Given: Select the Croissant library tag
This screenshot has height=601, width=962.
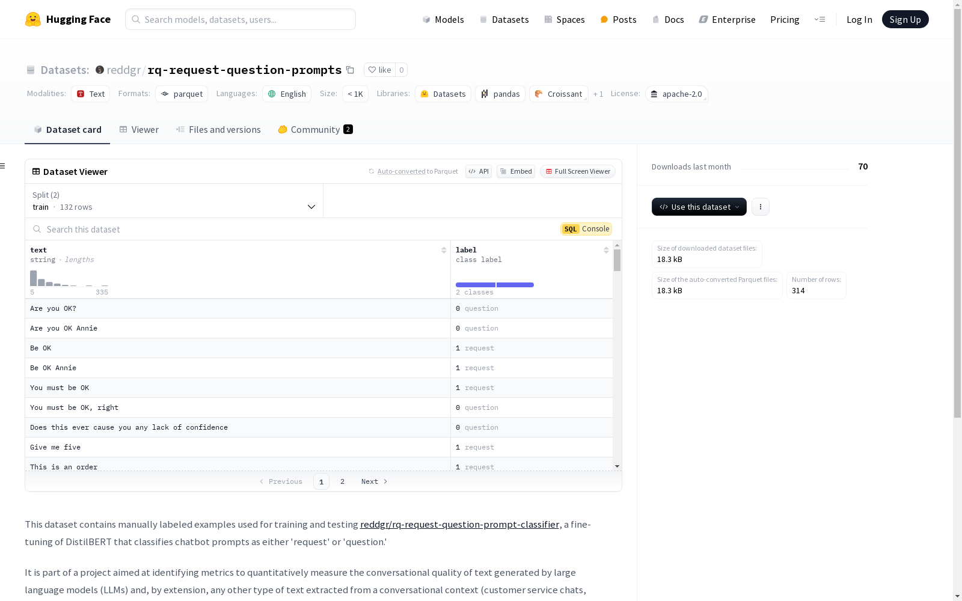Looking at the screenshot, I should click(559, 94).
